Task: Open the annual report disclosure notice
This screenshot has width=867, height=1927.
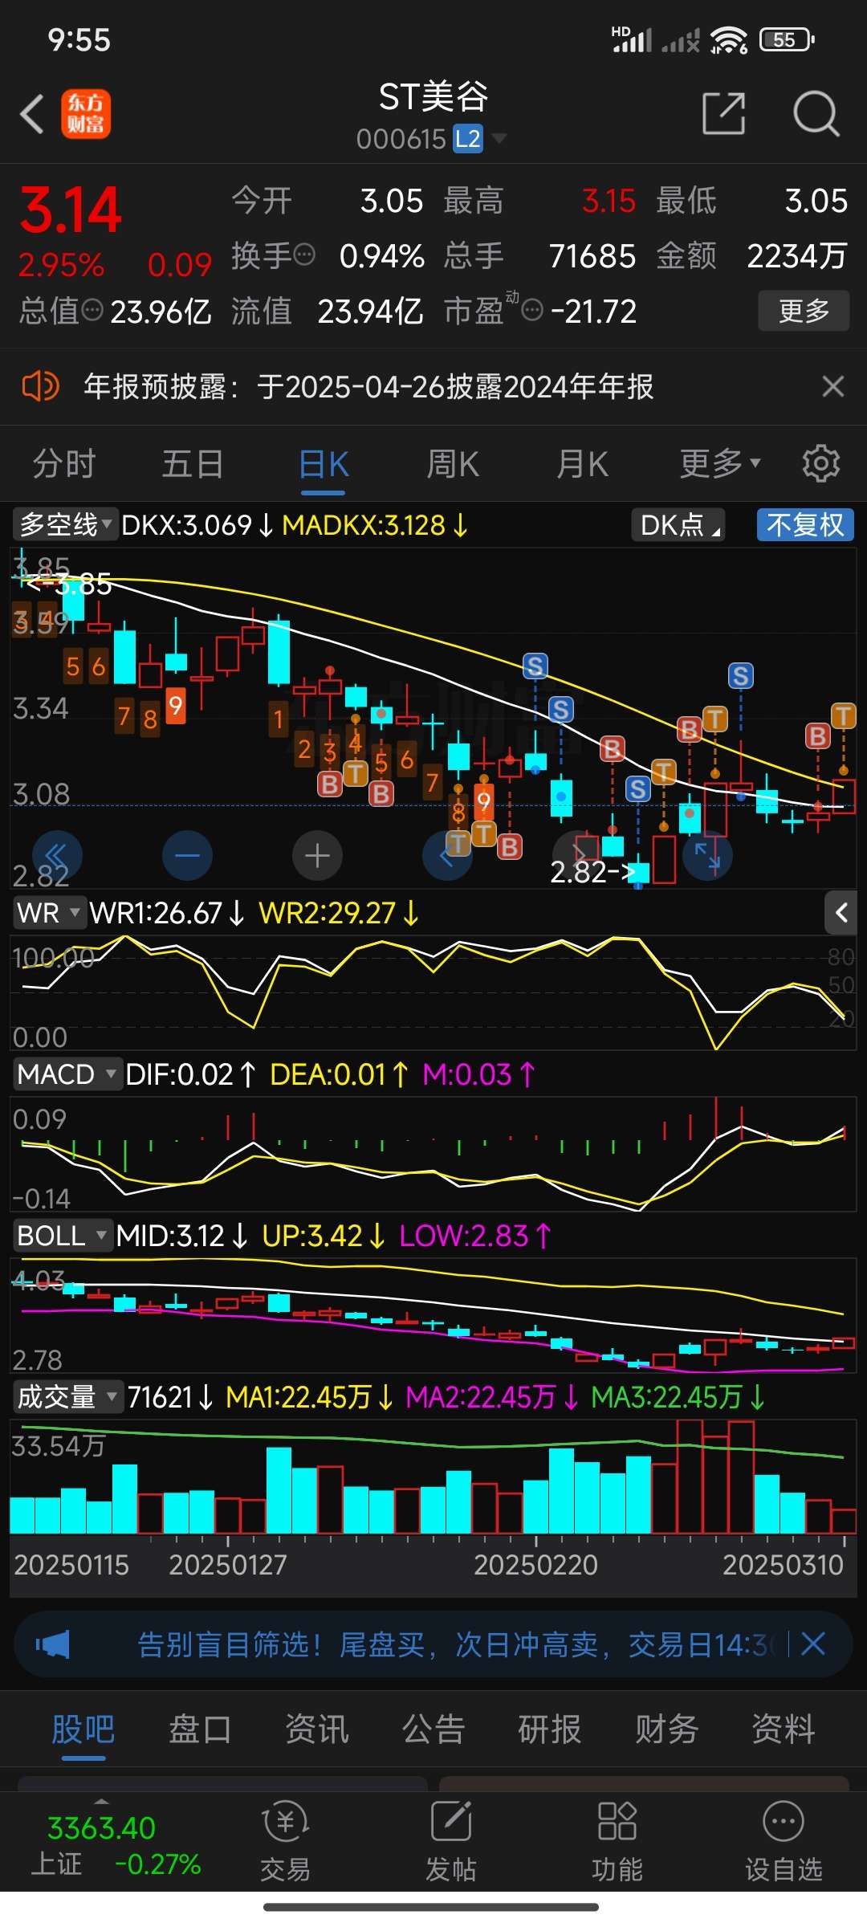Action: [368, 386]
